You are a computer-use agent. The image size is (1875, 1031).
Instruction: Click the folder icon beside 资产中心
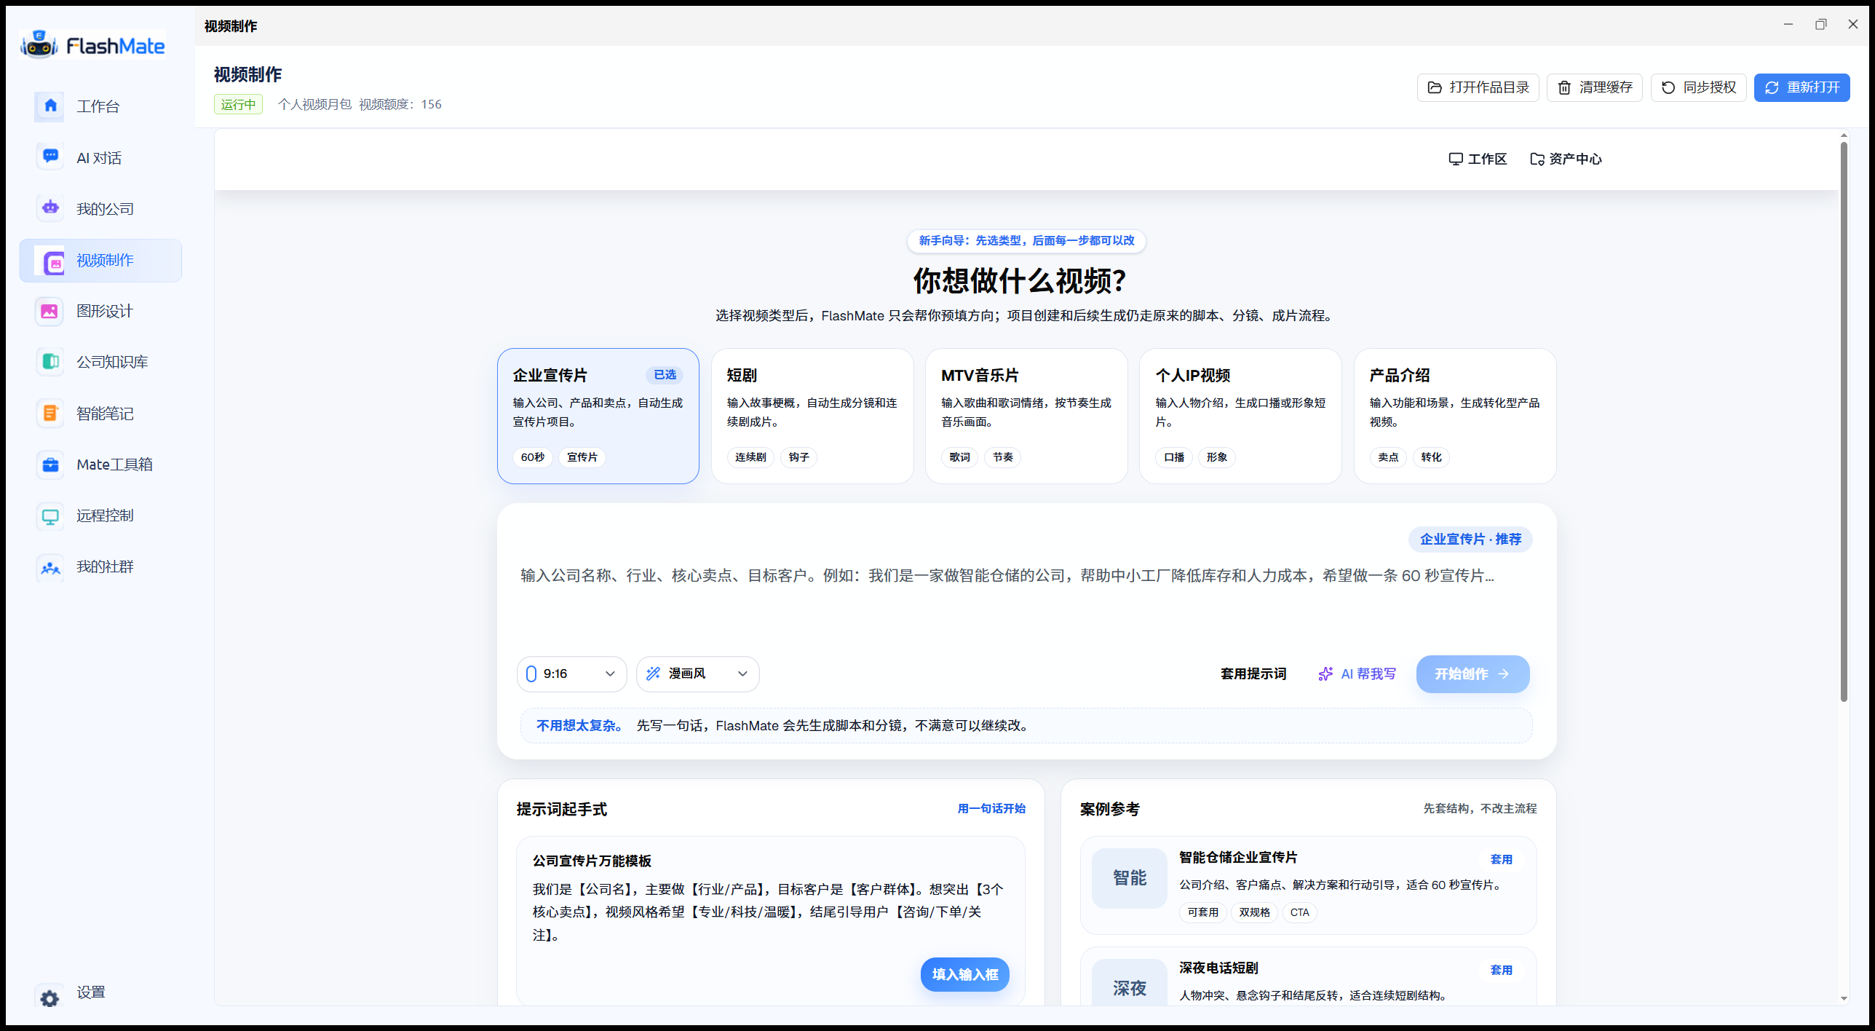click(x=1537, y=159)
